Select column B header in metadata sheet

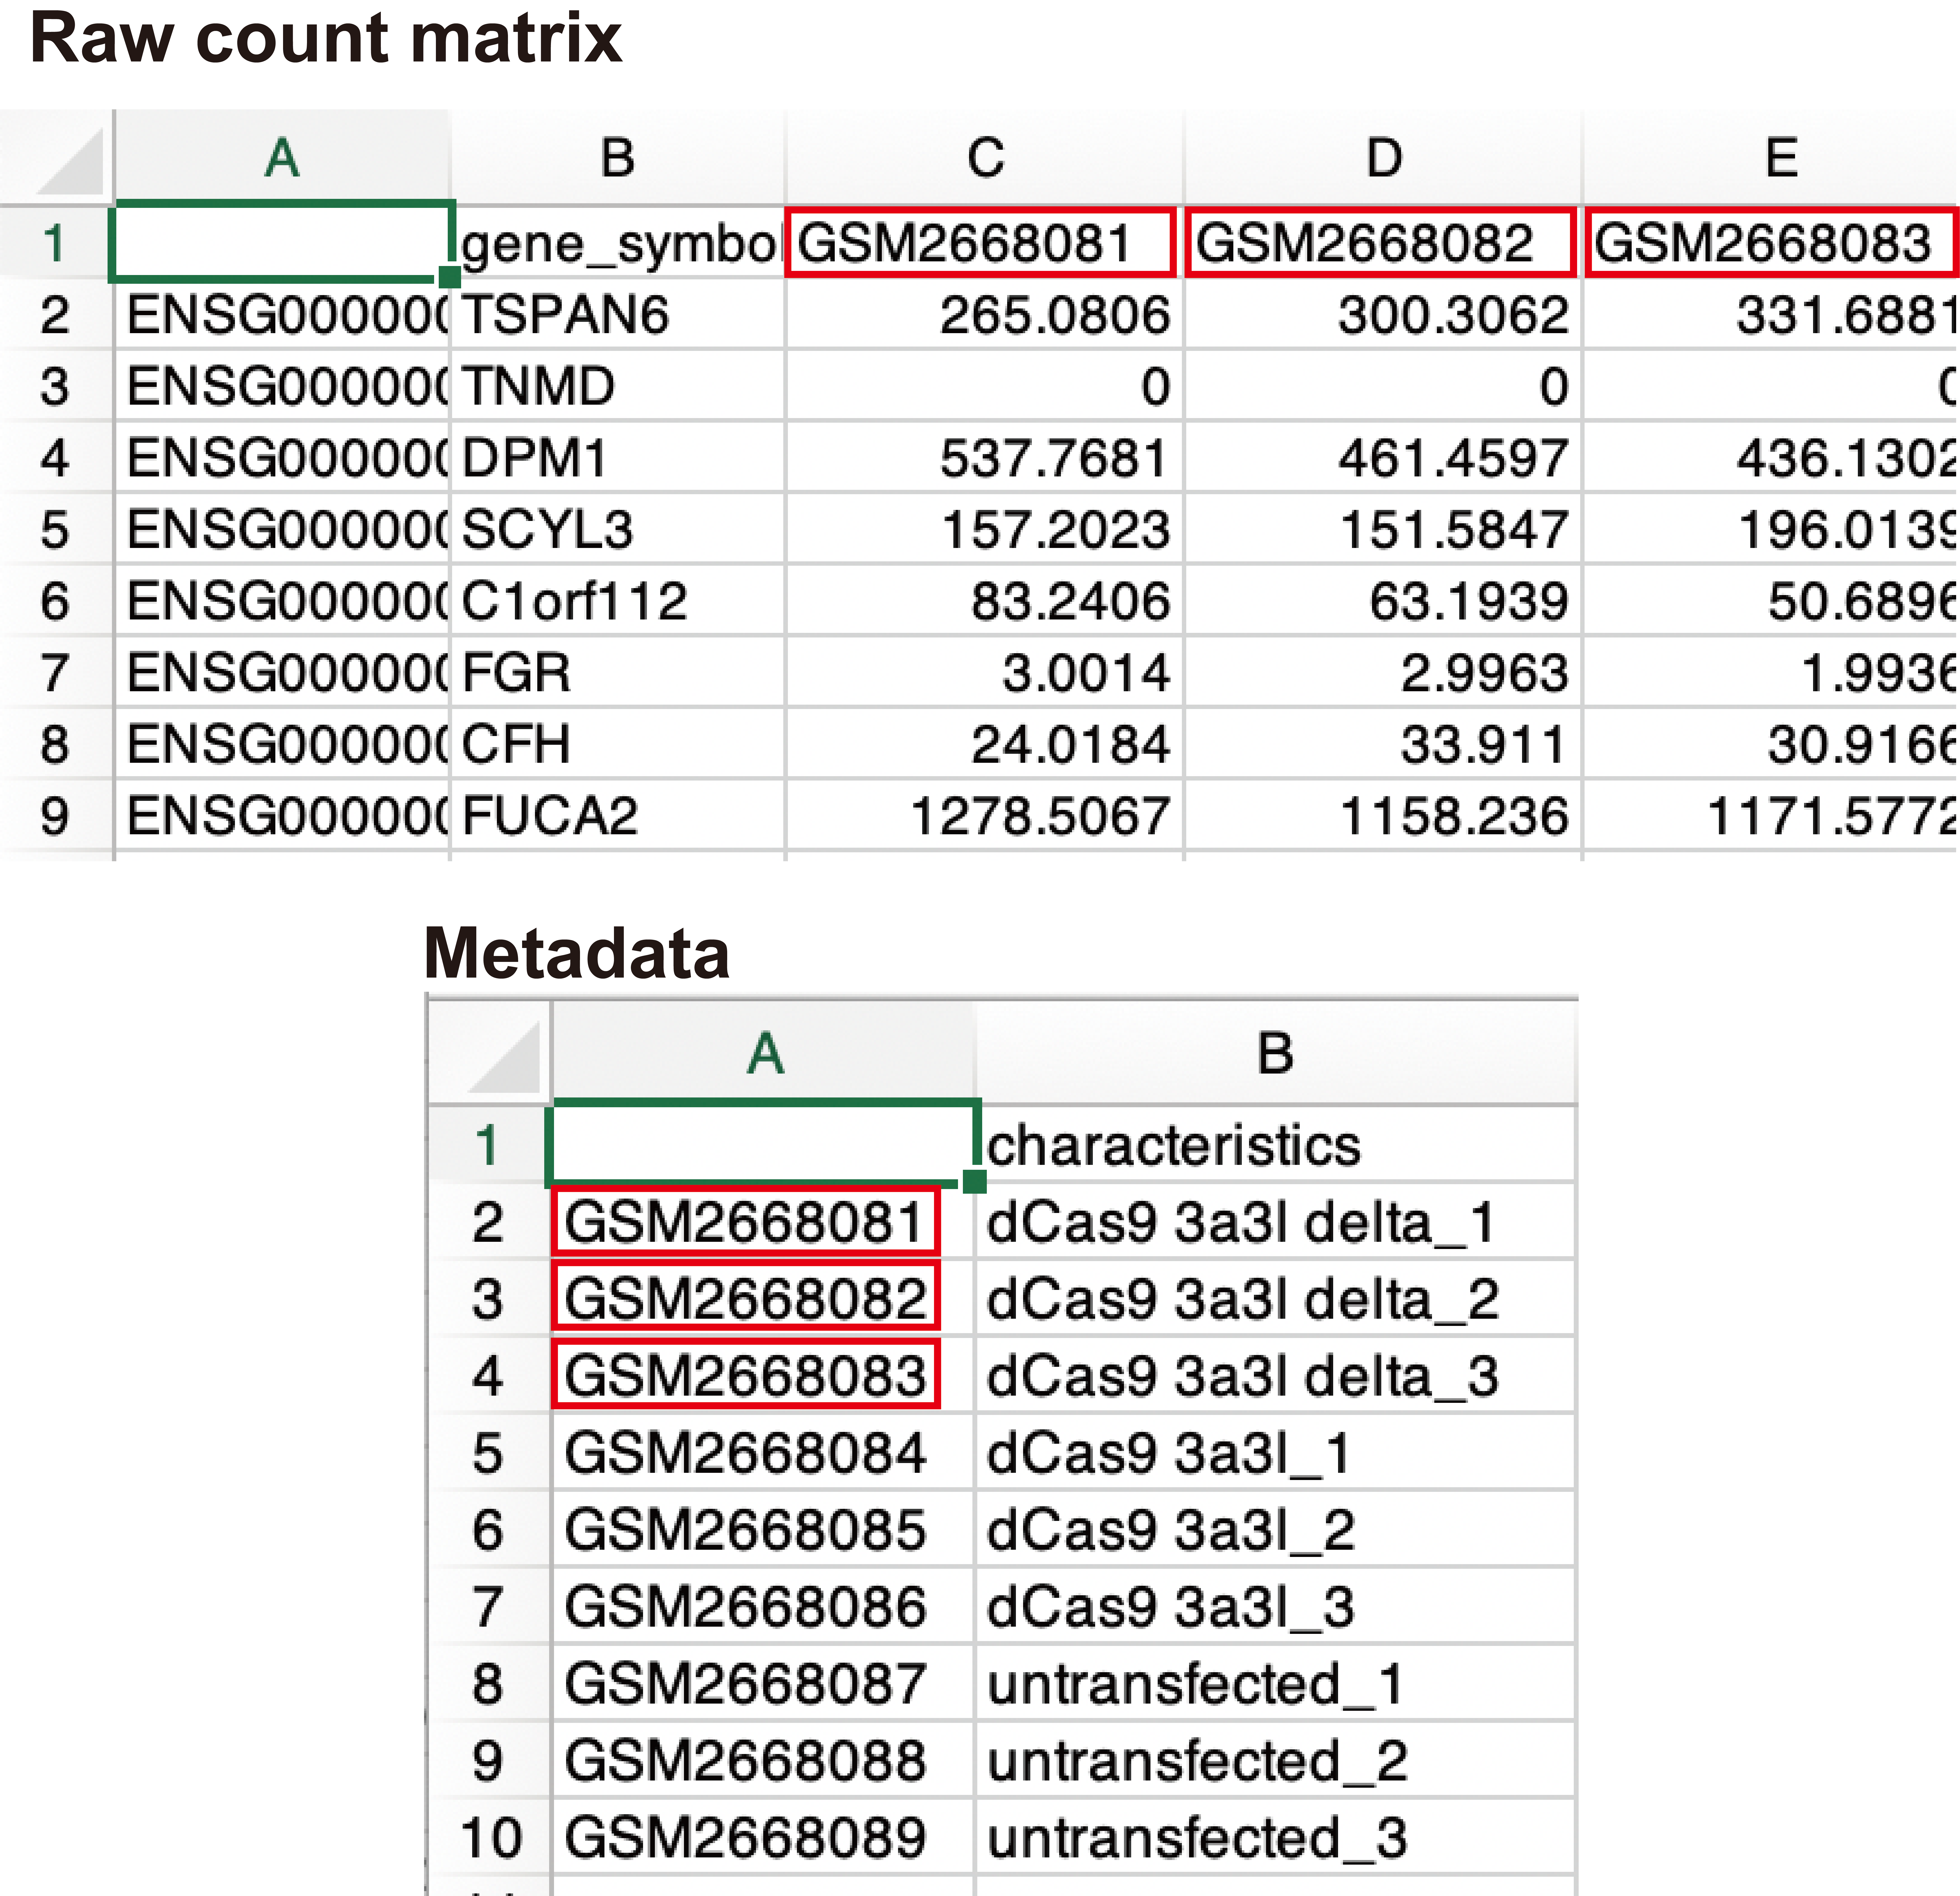(1275, 1053)
